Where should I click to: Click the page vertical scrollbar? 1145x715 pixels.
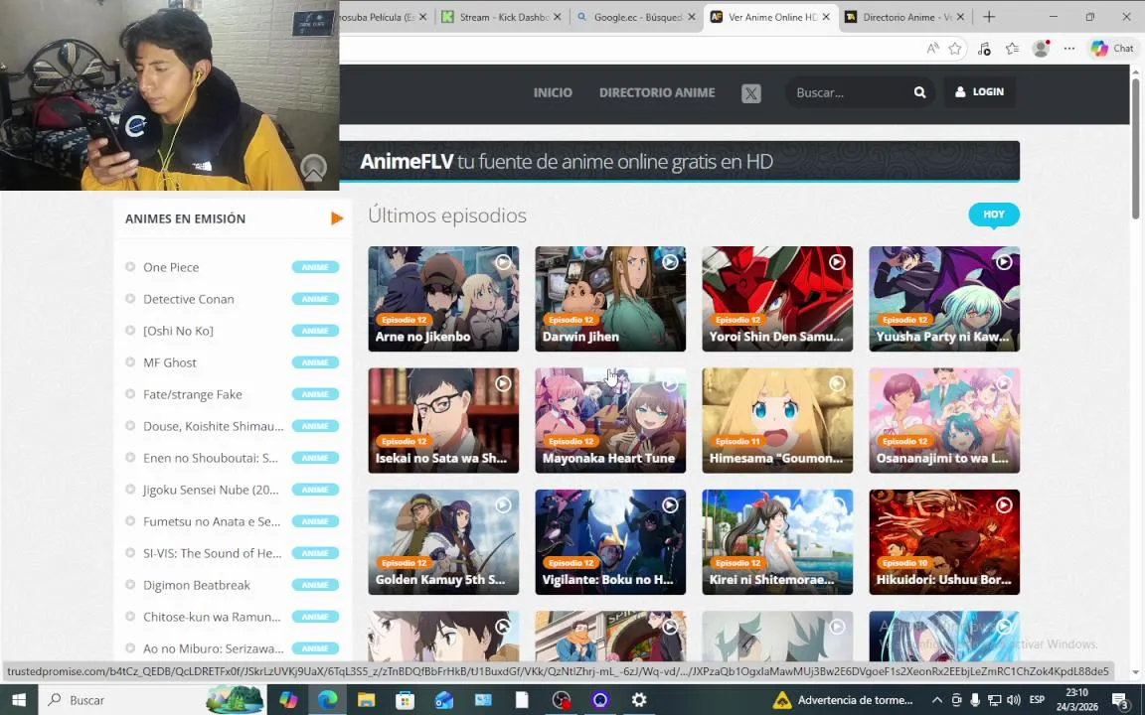[x=1135, y=146]
